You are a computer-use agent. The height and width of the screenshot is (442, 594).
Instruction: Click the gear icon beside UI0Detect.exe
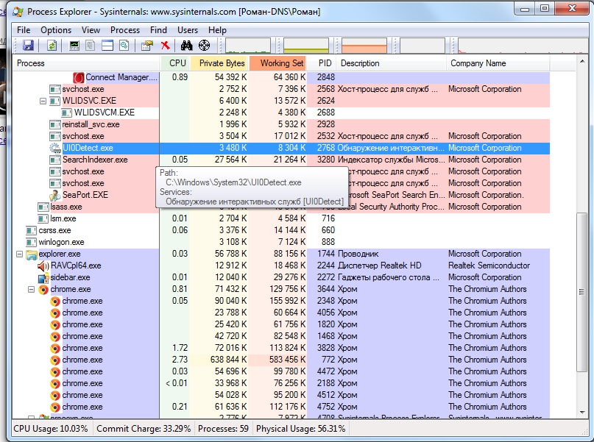[55, 149]
